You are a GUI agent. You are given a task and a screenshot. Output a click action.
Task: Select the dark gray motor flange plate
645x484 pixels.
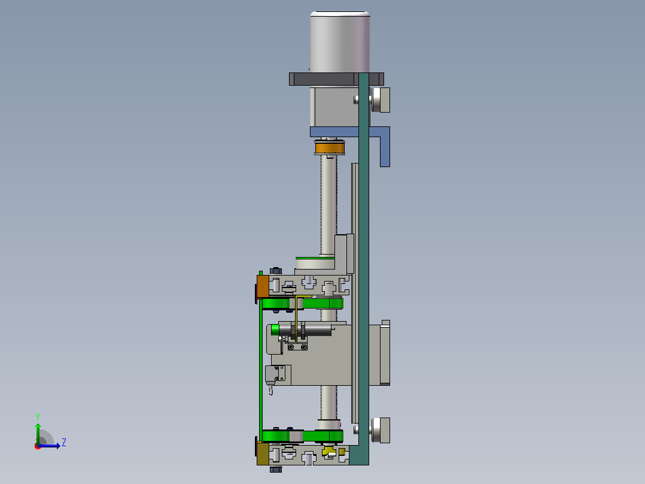point(324,79)
